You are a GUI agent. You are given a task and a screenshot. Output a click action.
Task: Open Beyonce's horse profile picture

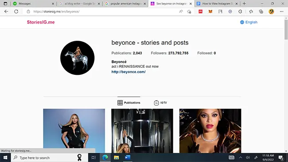point(78,58)
